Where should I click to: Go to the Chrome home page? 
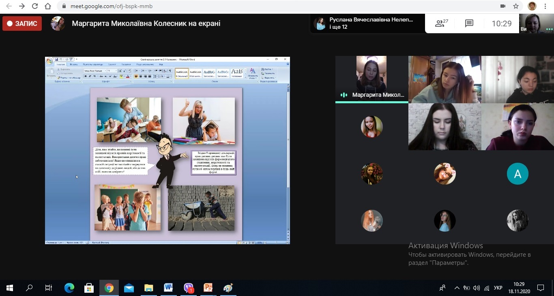(x=48, y=6)
